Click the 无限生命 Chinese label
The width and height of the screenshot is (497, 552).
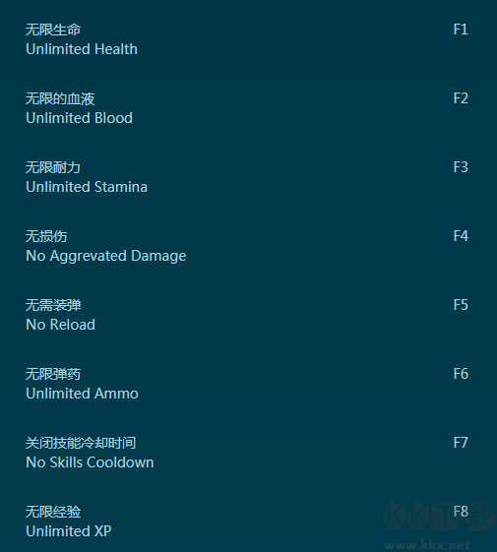pos(53,30)
